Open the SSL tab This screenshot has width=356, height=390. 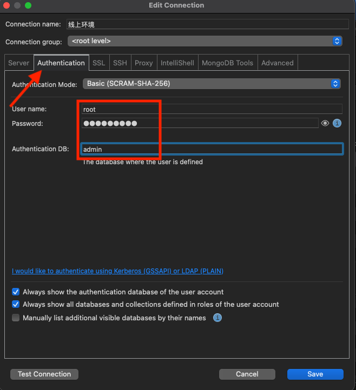coord(98,63)
